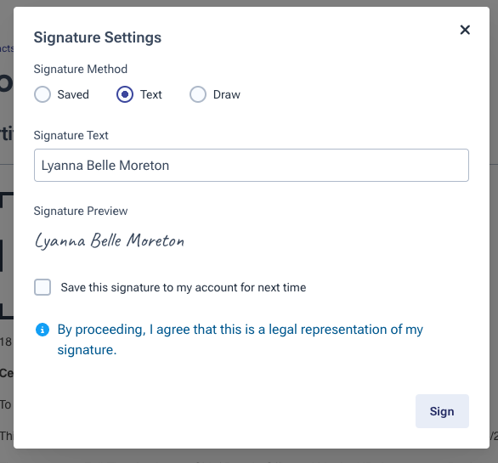Close the Signature Settings dialog

pos(465,30)
